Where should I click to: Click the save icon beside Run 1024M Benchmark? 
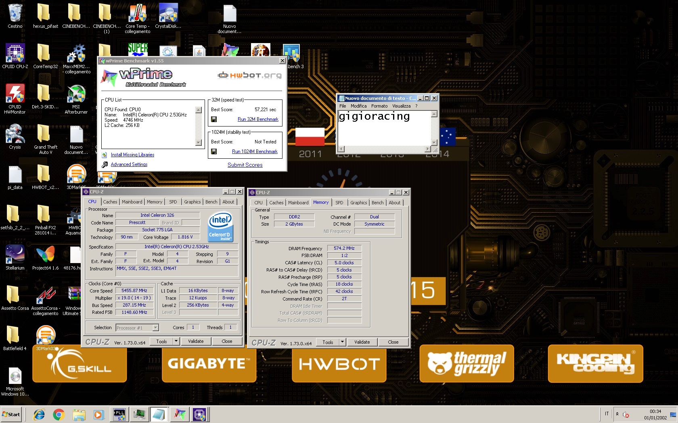click(214, 151)
